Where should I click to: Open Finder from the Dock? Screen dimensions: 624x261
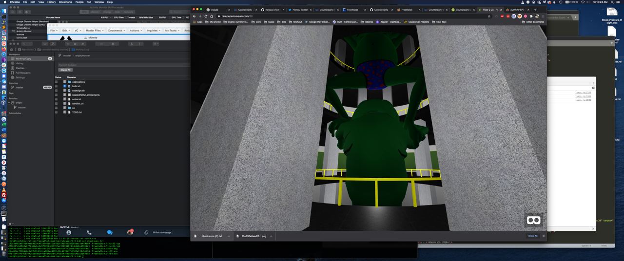3,11
